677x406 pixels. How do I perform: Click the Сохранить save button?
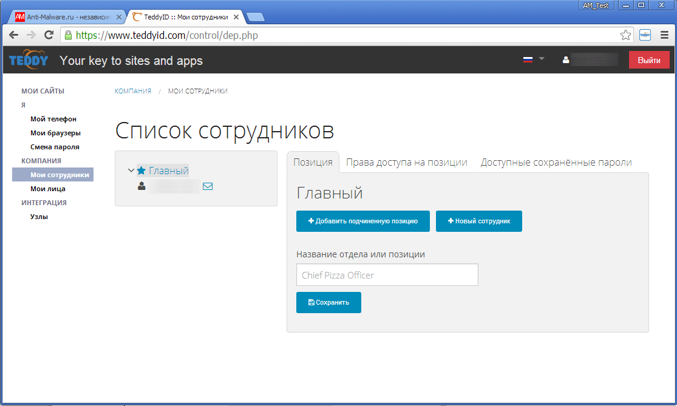point(328,302)
